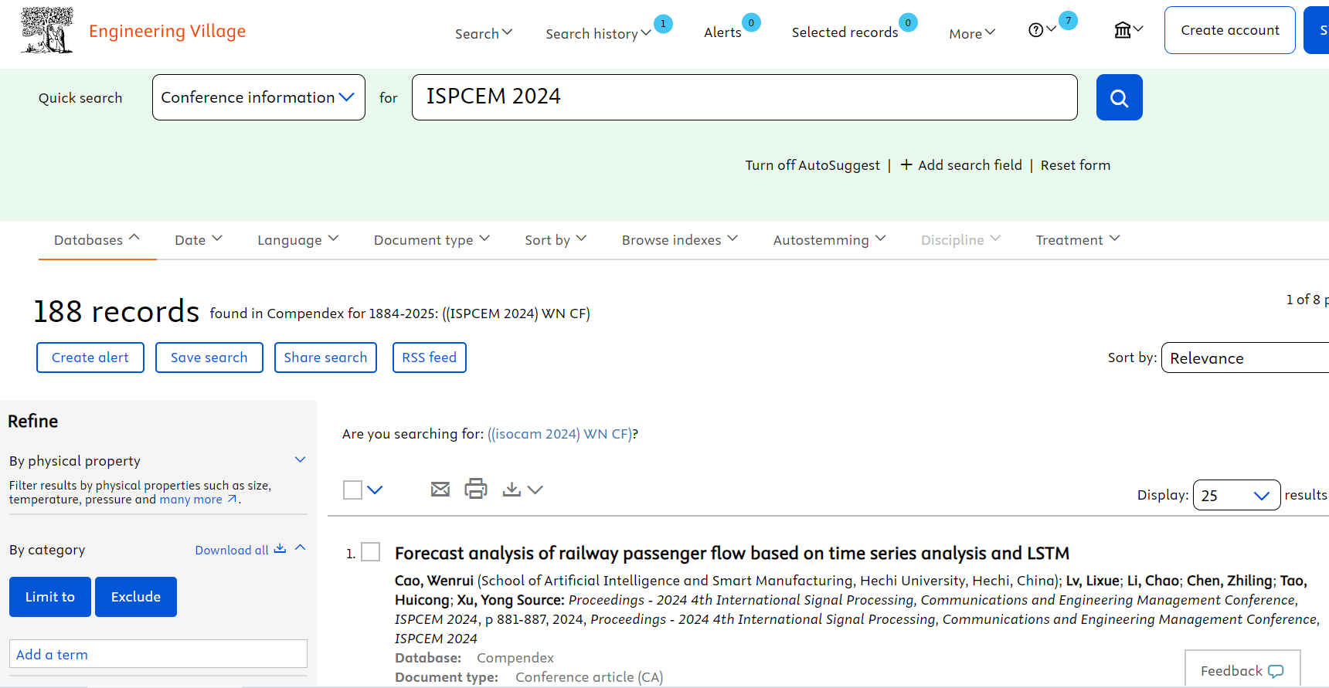Open the help question mark icon
1329x688 pixels.
click(x=1035, y=30)
